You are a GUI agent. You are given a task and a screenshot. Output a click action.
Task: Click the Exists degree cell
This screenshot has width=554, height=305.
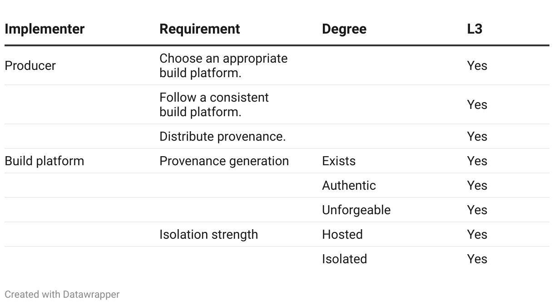(x=339, y=161)
